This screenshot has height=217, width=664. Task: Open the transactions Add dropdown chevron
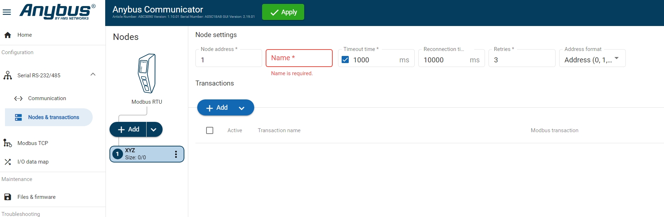(x=241, y=108)
